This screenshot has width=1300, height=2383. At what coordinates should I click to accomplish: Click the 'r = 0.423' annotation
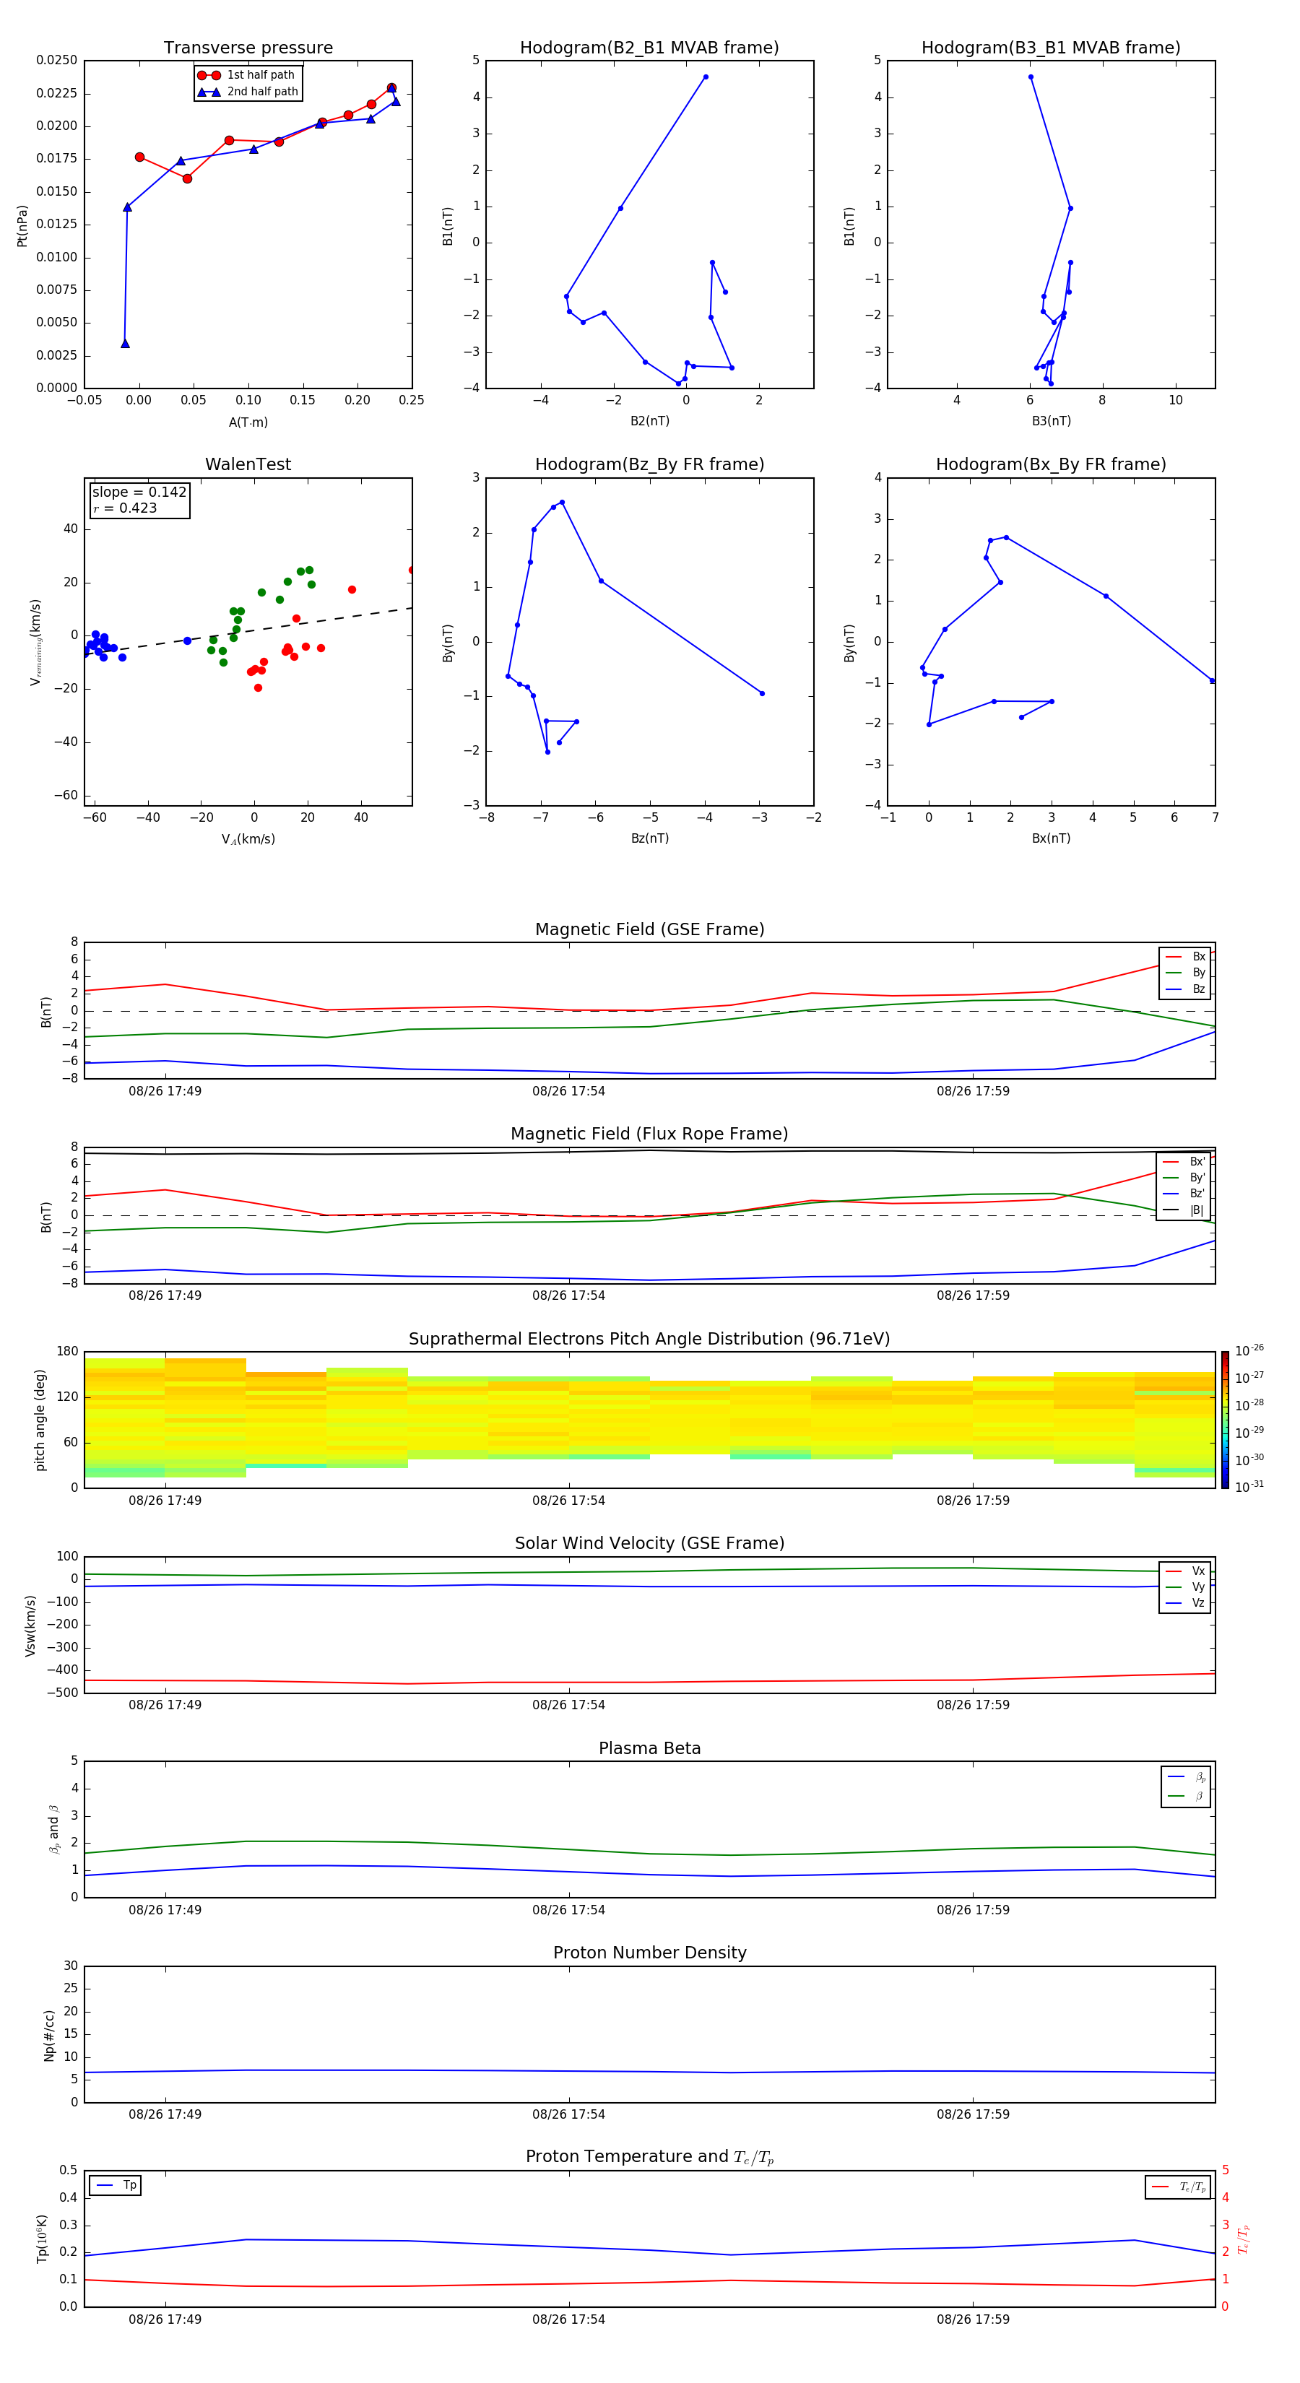125,508
